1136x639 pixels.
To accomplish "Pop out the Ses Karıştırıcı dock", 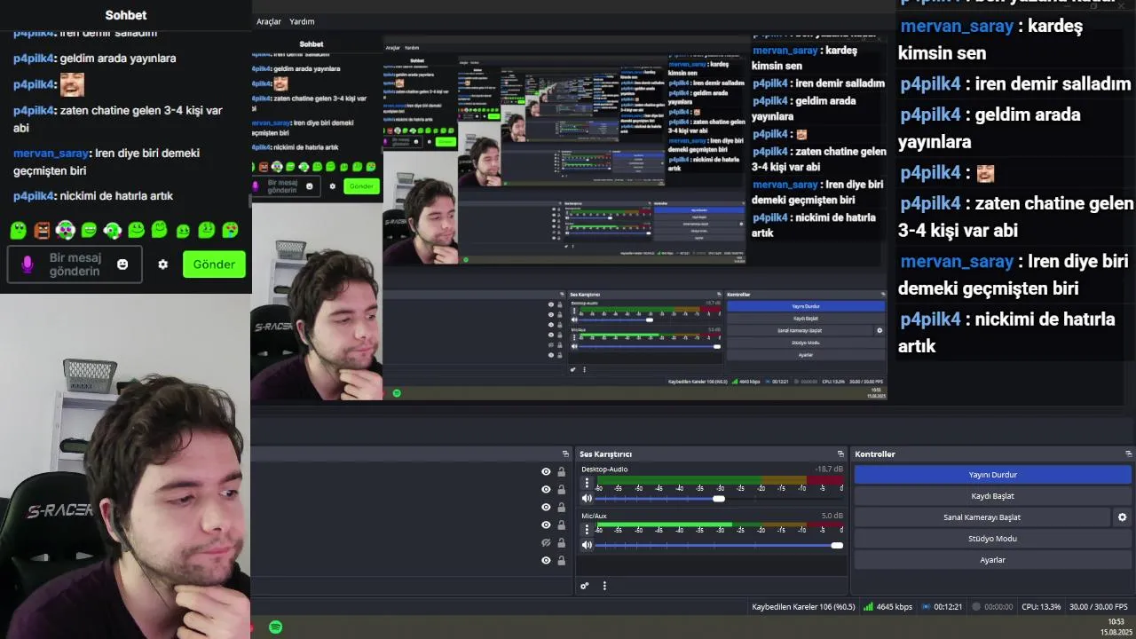I will [x=840, y=454].
